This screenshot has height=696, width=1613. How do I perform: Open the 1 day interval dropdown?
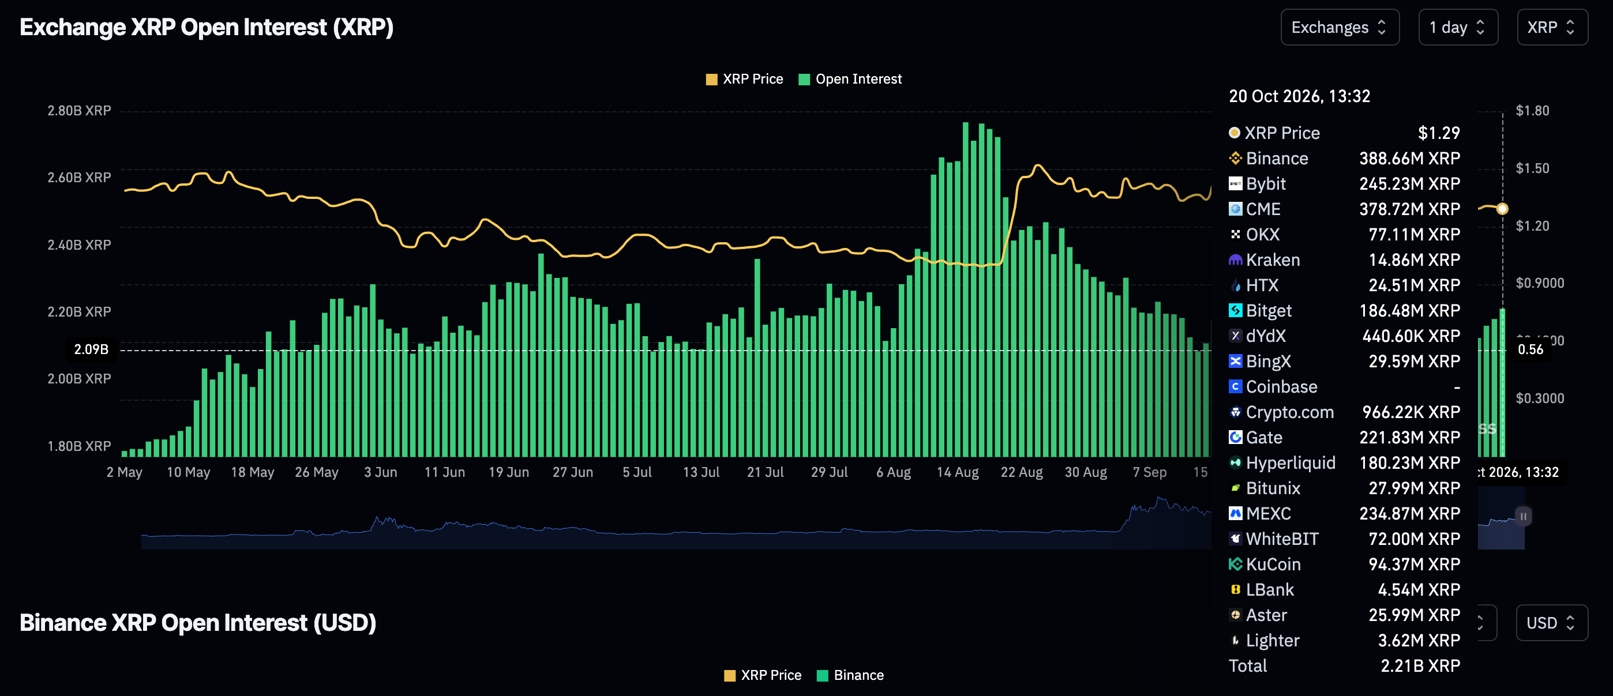[x=1458, y=28]
